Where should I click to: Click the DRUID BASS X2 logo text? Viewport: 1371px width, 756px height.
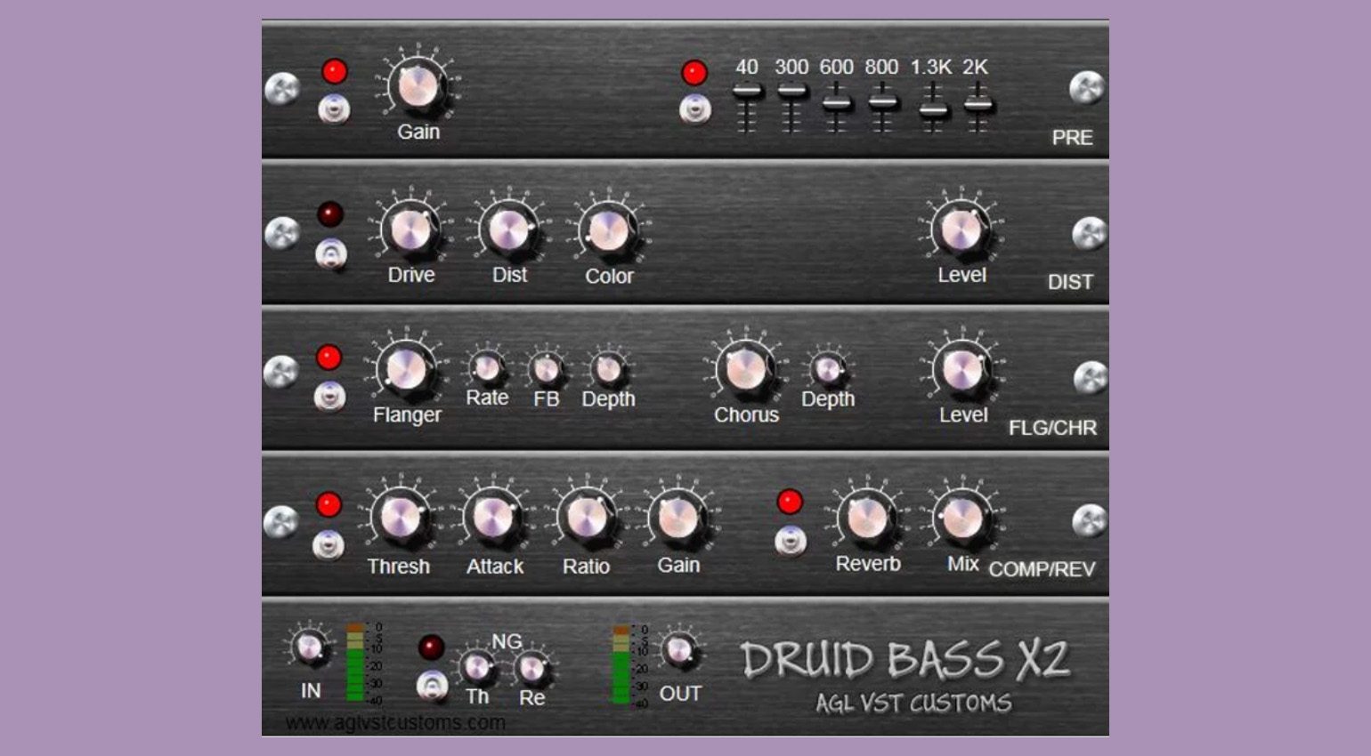point(905,661)
